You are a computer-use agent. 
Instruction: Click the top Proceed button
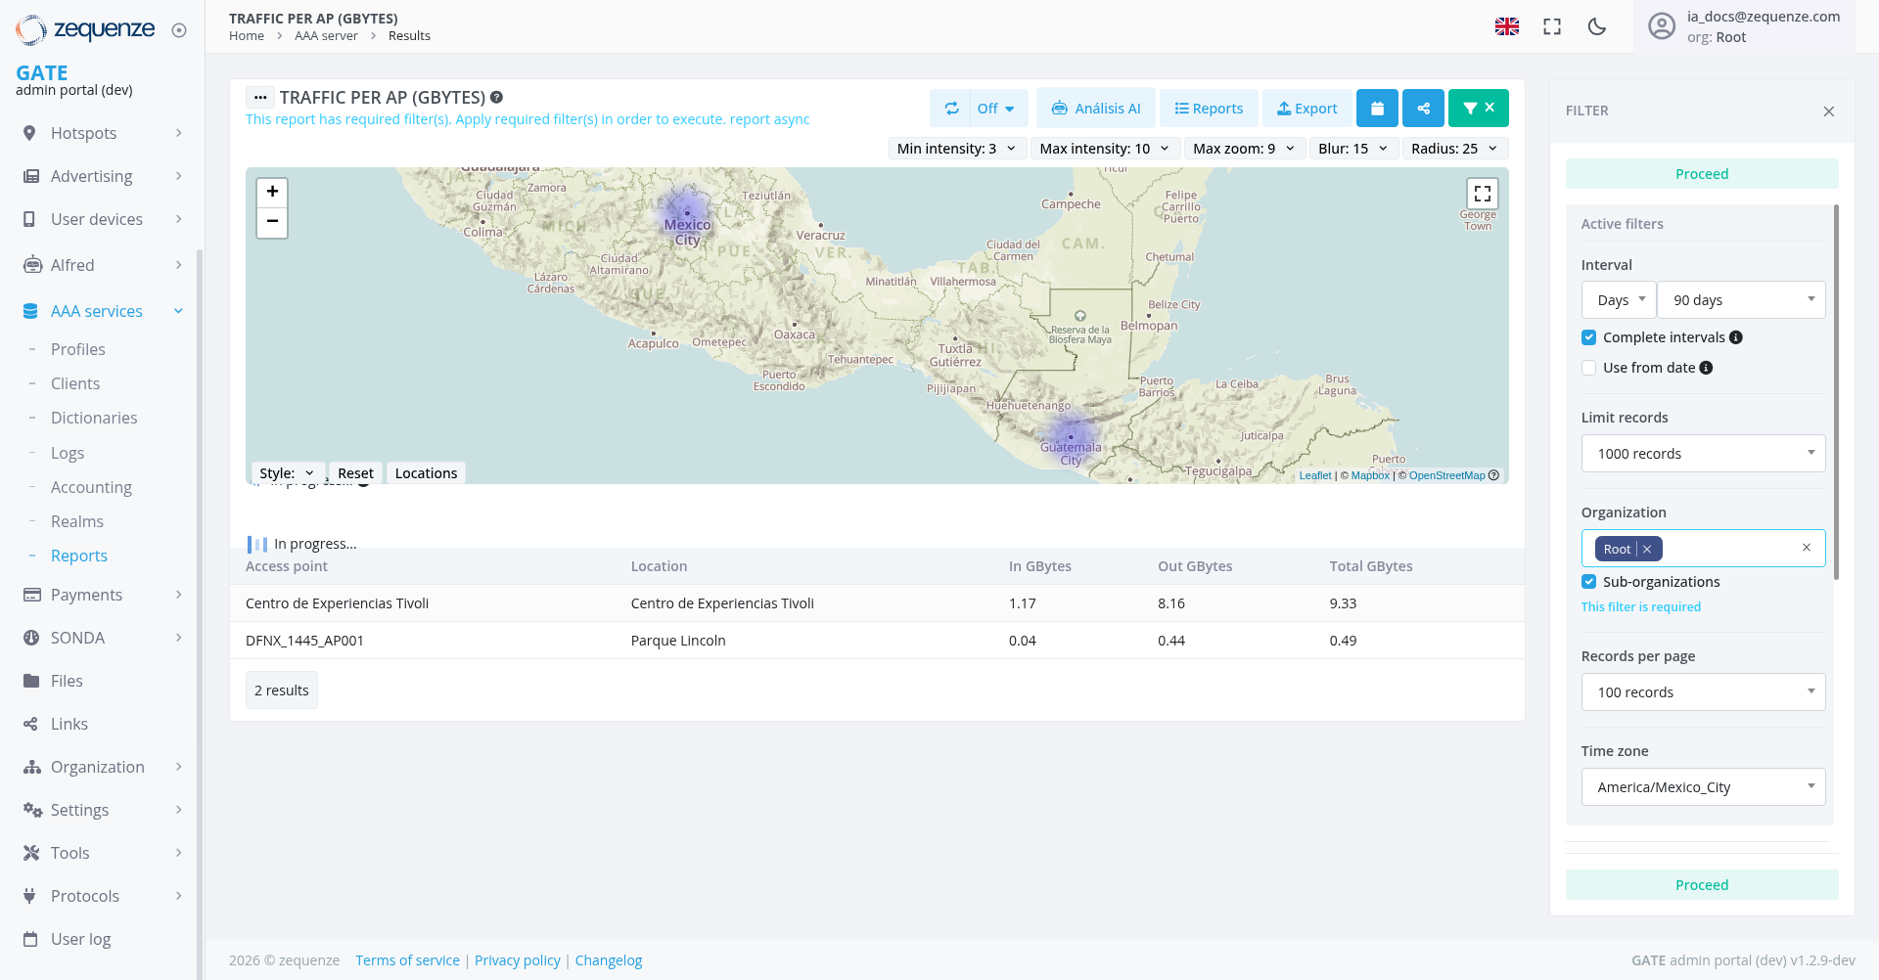tap(1702, 174)
